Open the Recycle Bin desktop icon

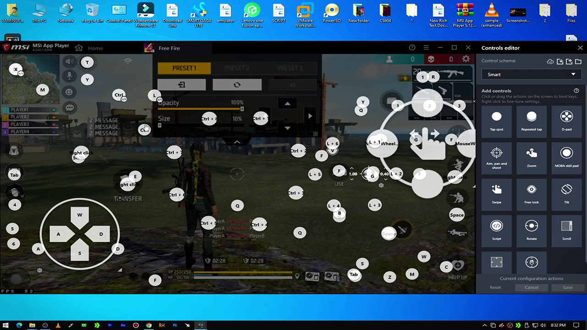click(93, 13)
